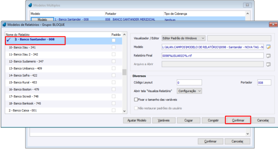Select row 15- Banco Rural - 453
The width and height of the screenshot is (278, 149).
tap(64, 82)
